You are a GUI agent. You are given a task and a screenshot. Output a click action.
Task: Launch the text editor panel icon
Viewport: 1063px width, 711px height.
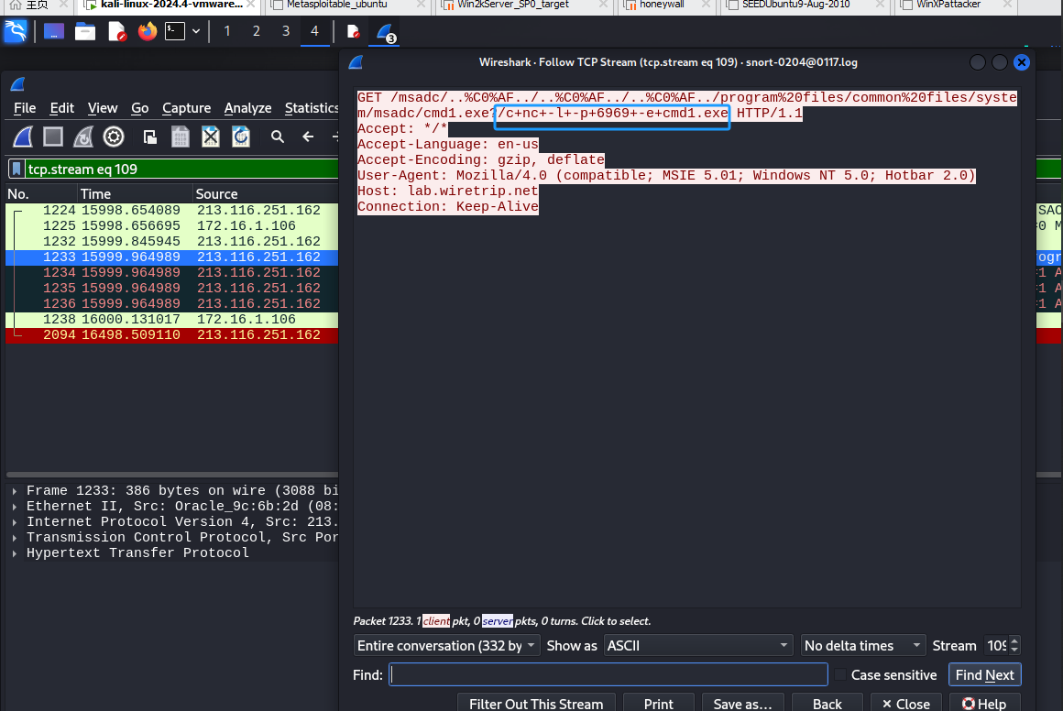tap(116, 31)
